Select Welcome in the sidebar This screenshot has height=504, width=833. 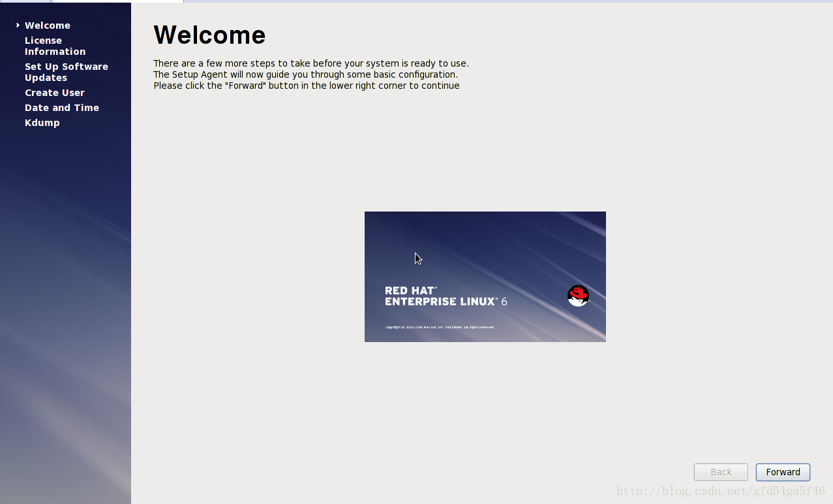tap(48, 25)
